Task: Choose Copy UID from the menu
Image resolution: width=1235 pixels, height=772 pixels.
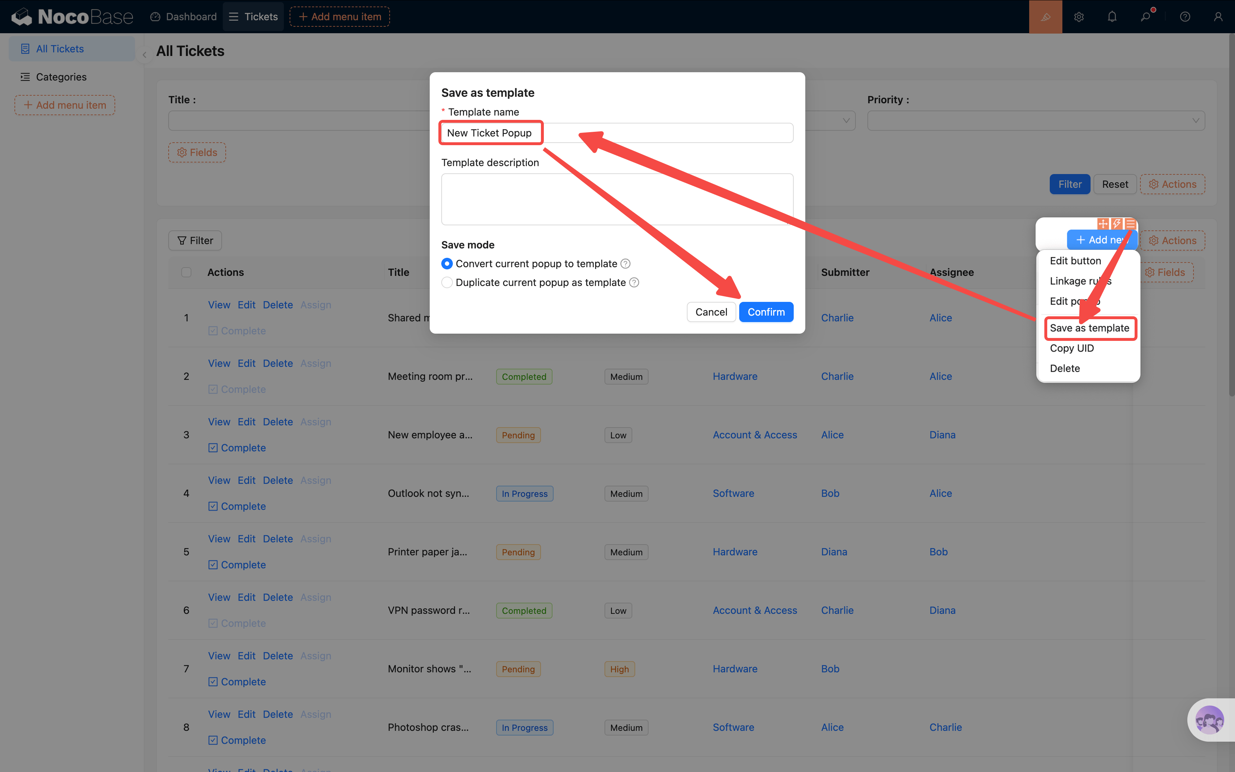Action: point(1072,348)
